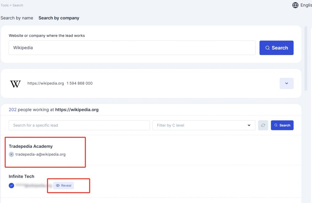312x203 pixels.
Task: Click the Website or company where the lead works label
Action: [47, 36]
